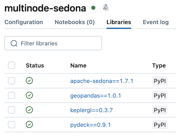176x139 pixels.
Task: Click the PyPI badge in pydeck row
Action: tap(160, 125)
